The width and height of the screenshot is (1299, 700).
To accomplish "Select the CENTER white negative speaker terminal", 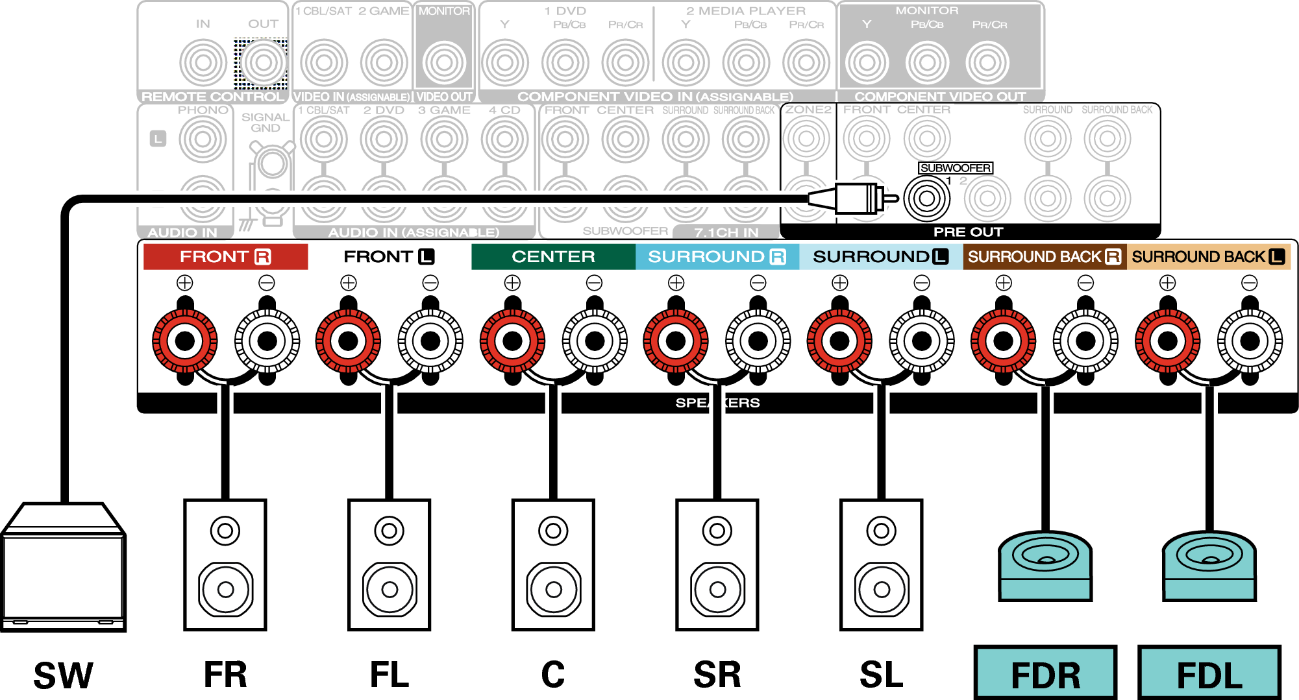I will tap(594, 341).
